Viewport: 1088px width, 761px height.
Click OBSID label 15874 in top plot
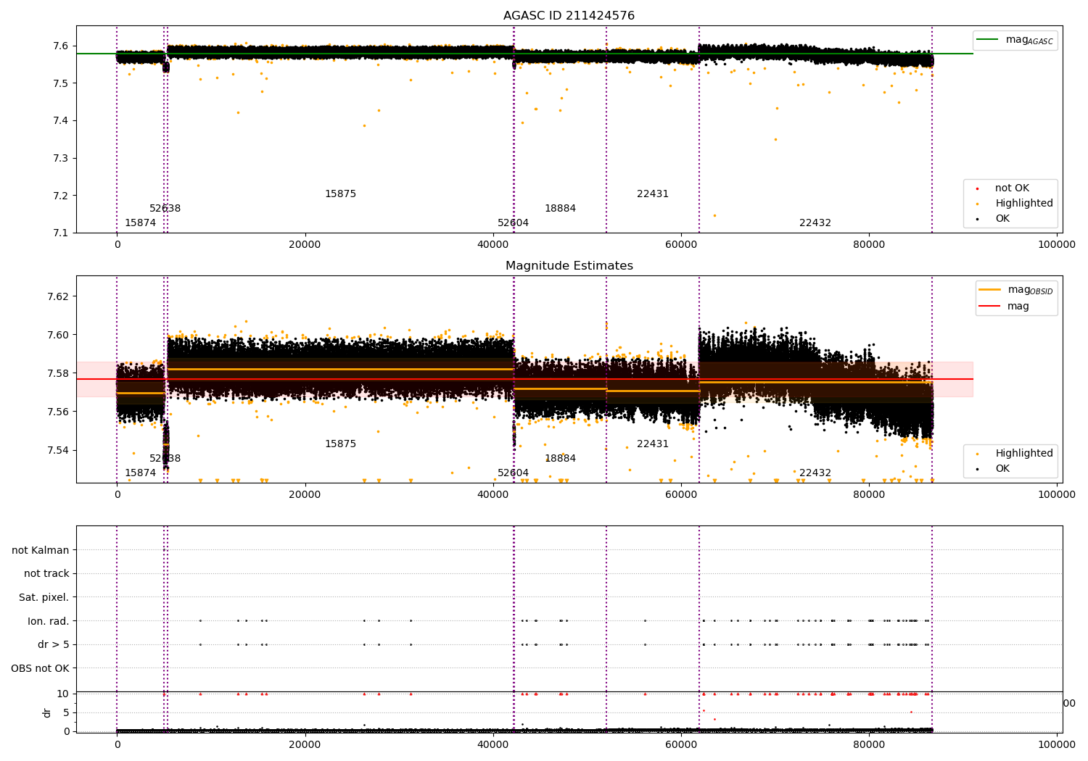click(140, 223)
